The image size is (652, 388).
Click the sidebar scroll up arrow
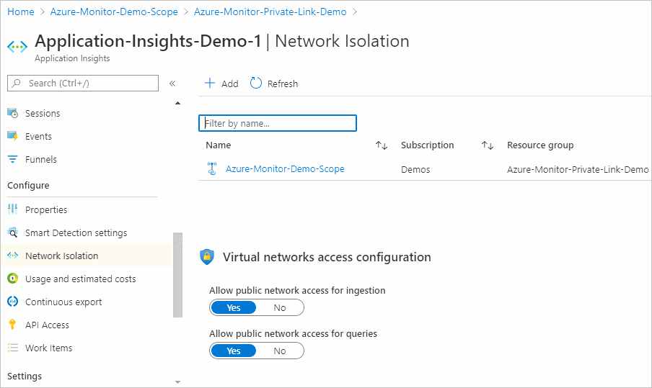coord(178,103)
